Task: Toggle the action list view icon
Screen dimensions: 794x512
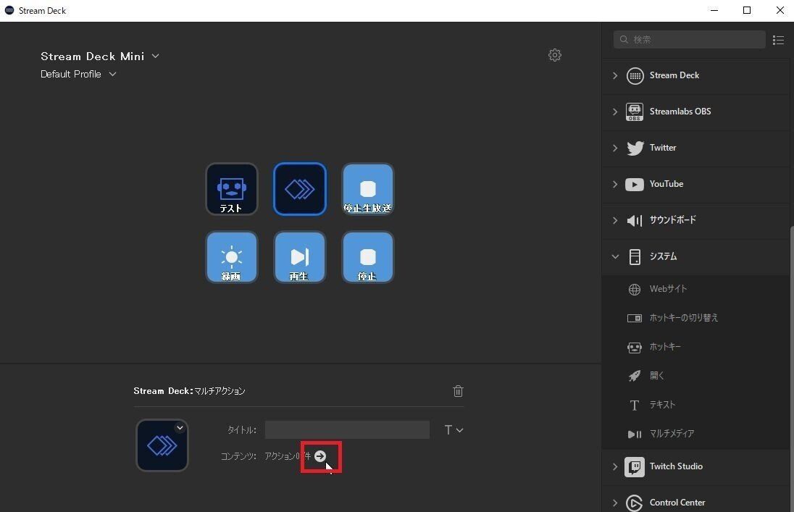Action: coord(778,40)
